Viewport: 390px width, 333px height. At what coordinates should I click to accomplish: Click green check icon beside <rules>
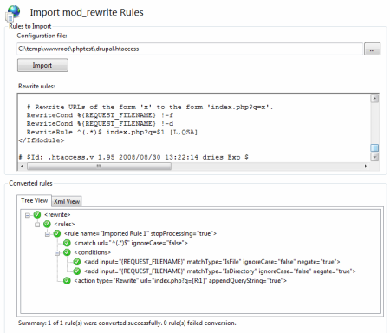[x=47, y=224]
